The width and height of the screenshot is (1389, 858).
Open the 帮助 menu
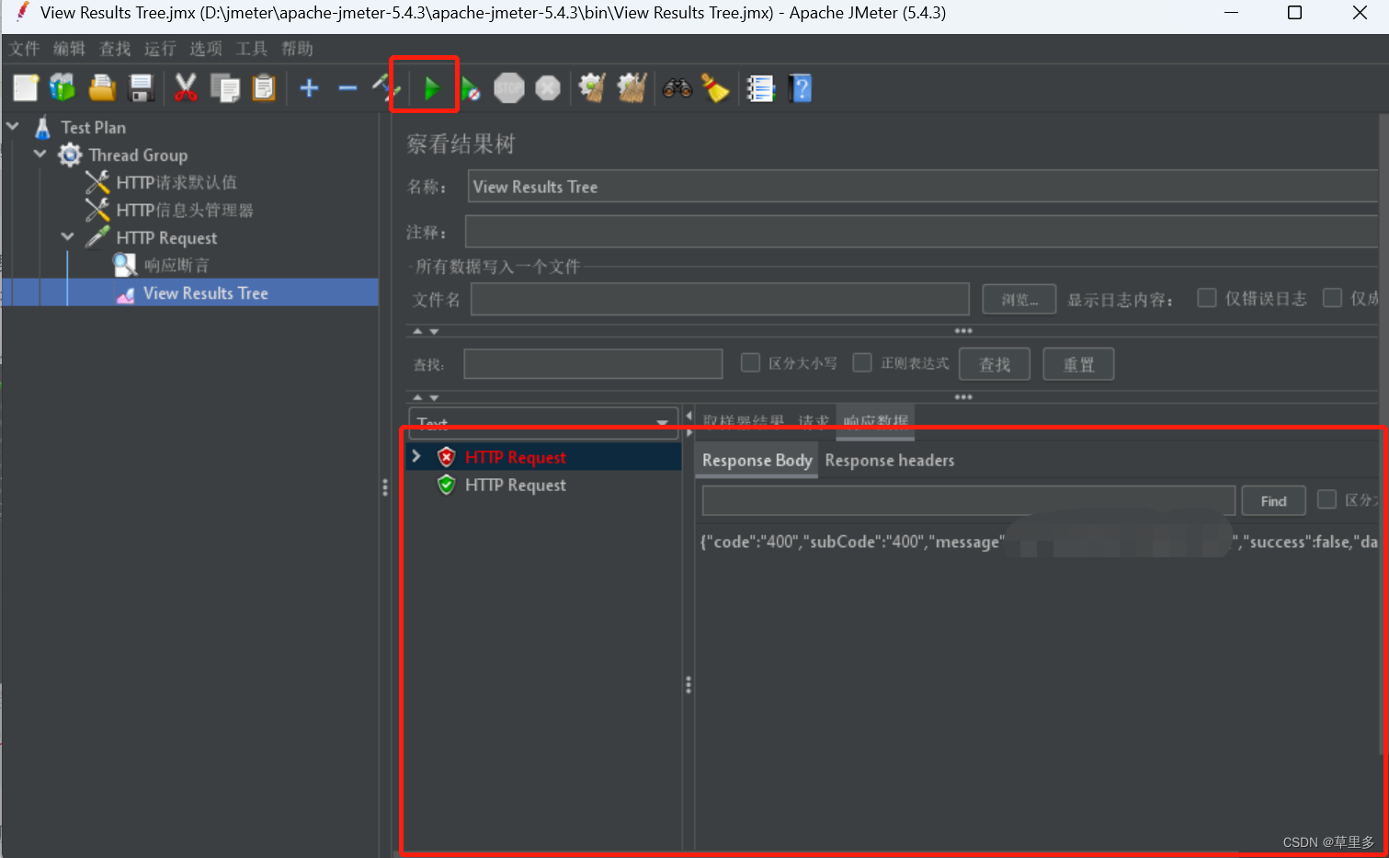click(x=297, y=49)
